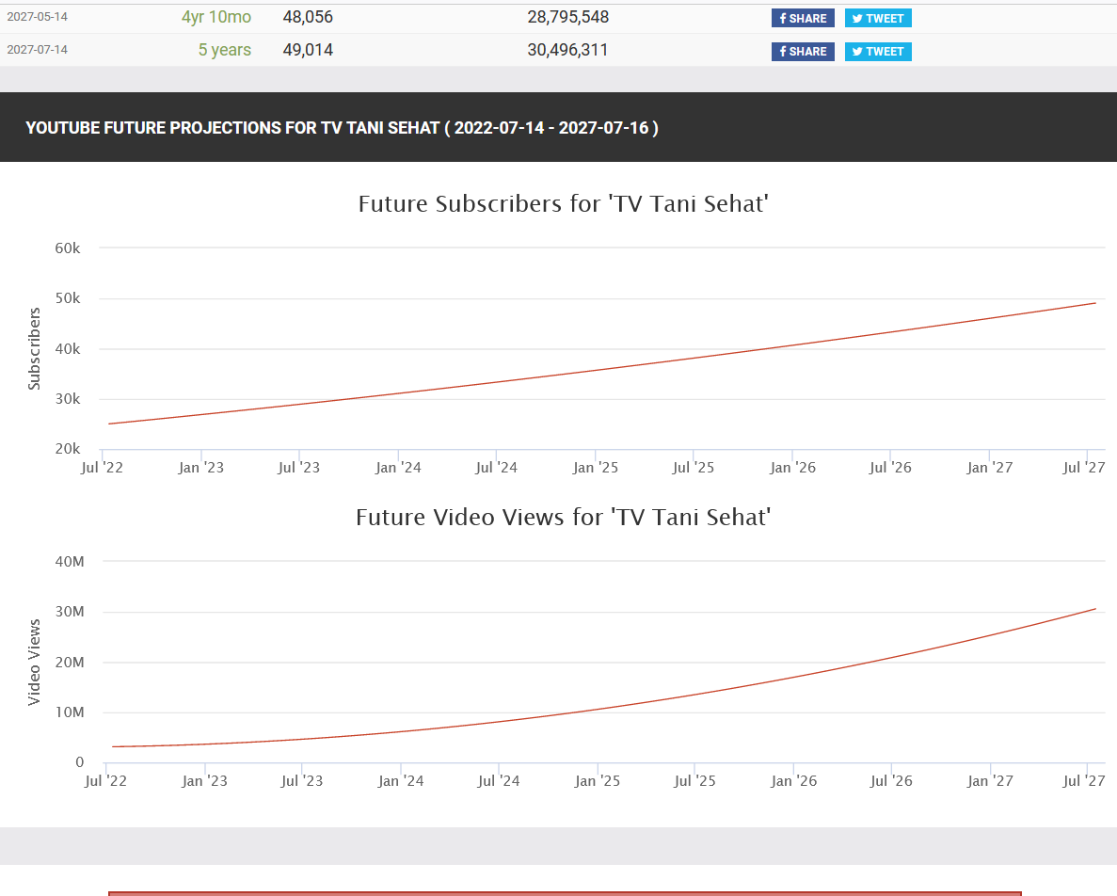Click the '5 years' time label
This screenshot has width=1117, height=896.
(224, 50)
